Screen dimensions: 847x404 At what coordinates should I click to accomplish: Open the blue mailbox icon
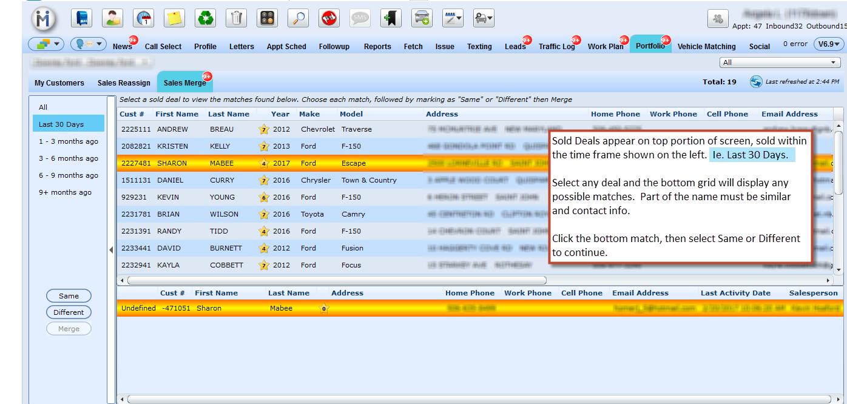(x=81, y=18)
